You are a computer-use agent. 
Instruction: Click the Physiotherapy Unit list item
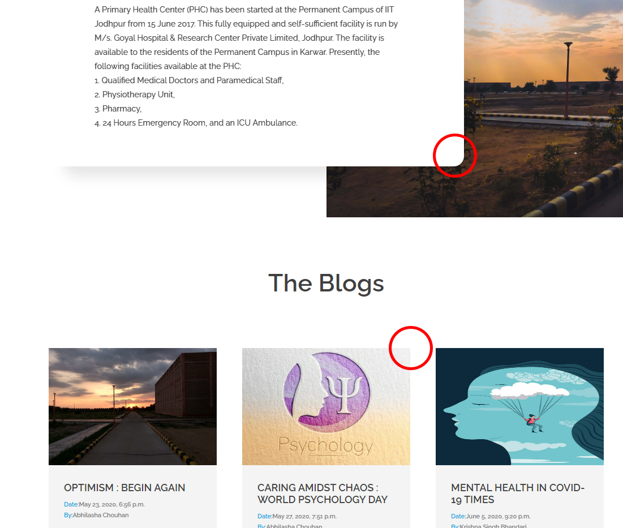[x=135, y=94]
